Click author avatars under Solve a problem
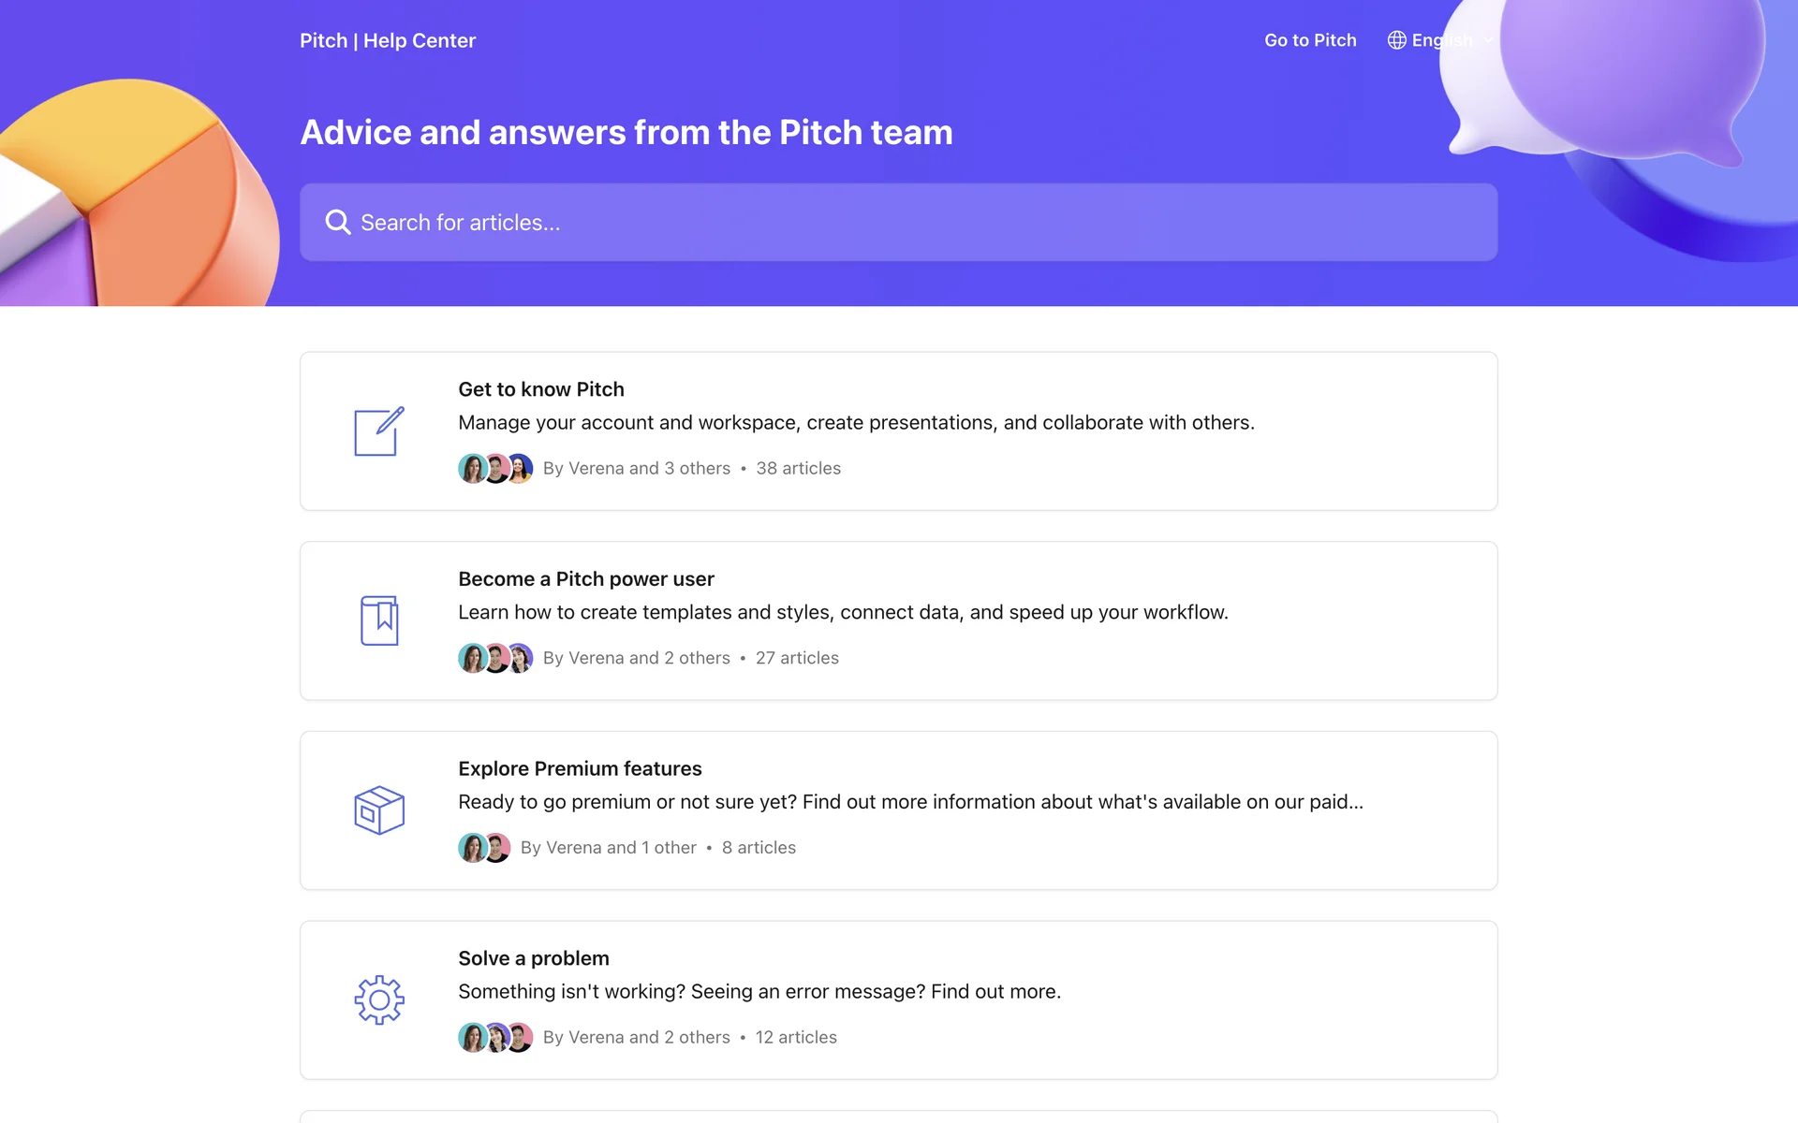The height and width of the screenshot is (1123, 1798). (x=495, y=1037)
